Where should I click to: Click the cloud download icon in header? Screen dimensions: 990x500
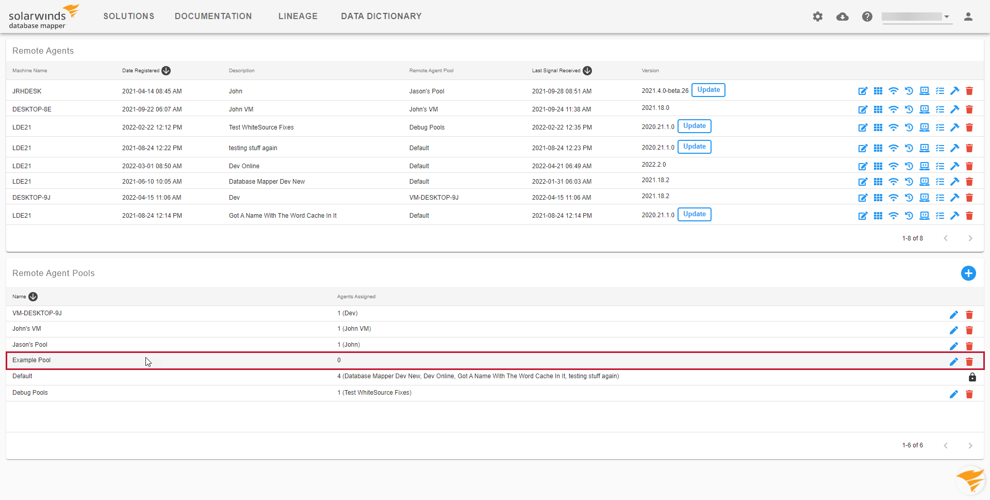(x=843, y=17)
